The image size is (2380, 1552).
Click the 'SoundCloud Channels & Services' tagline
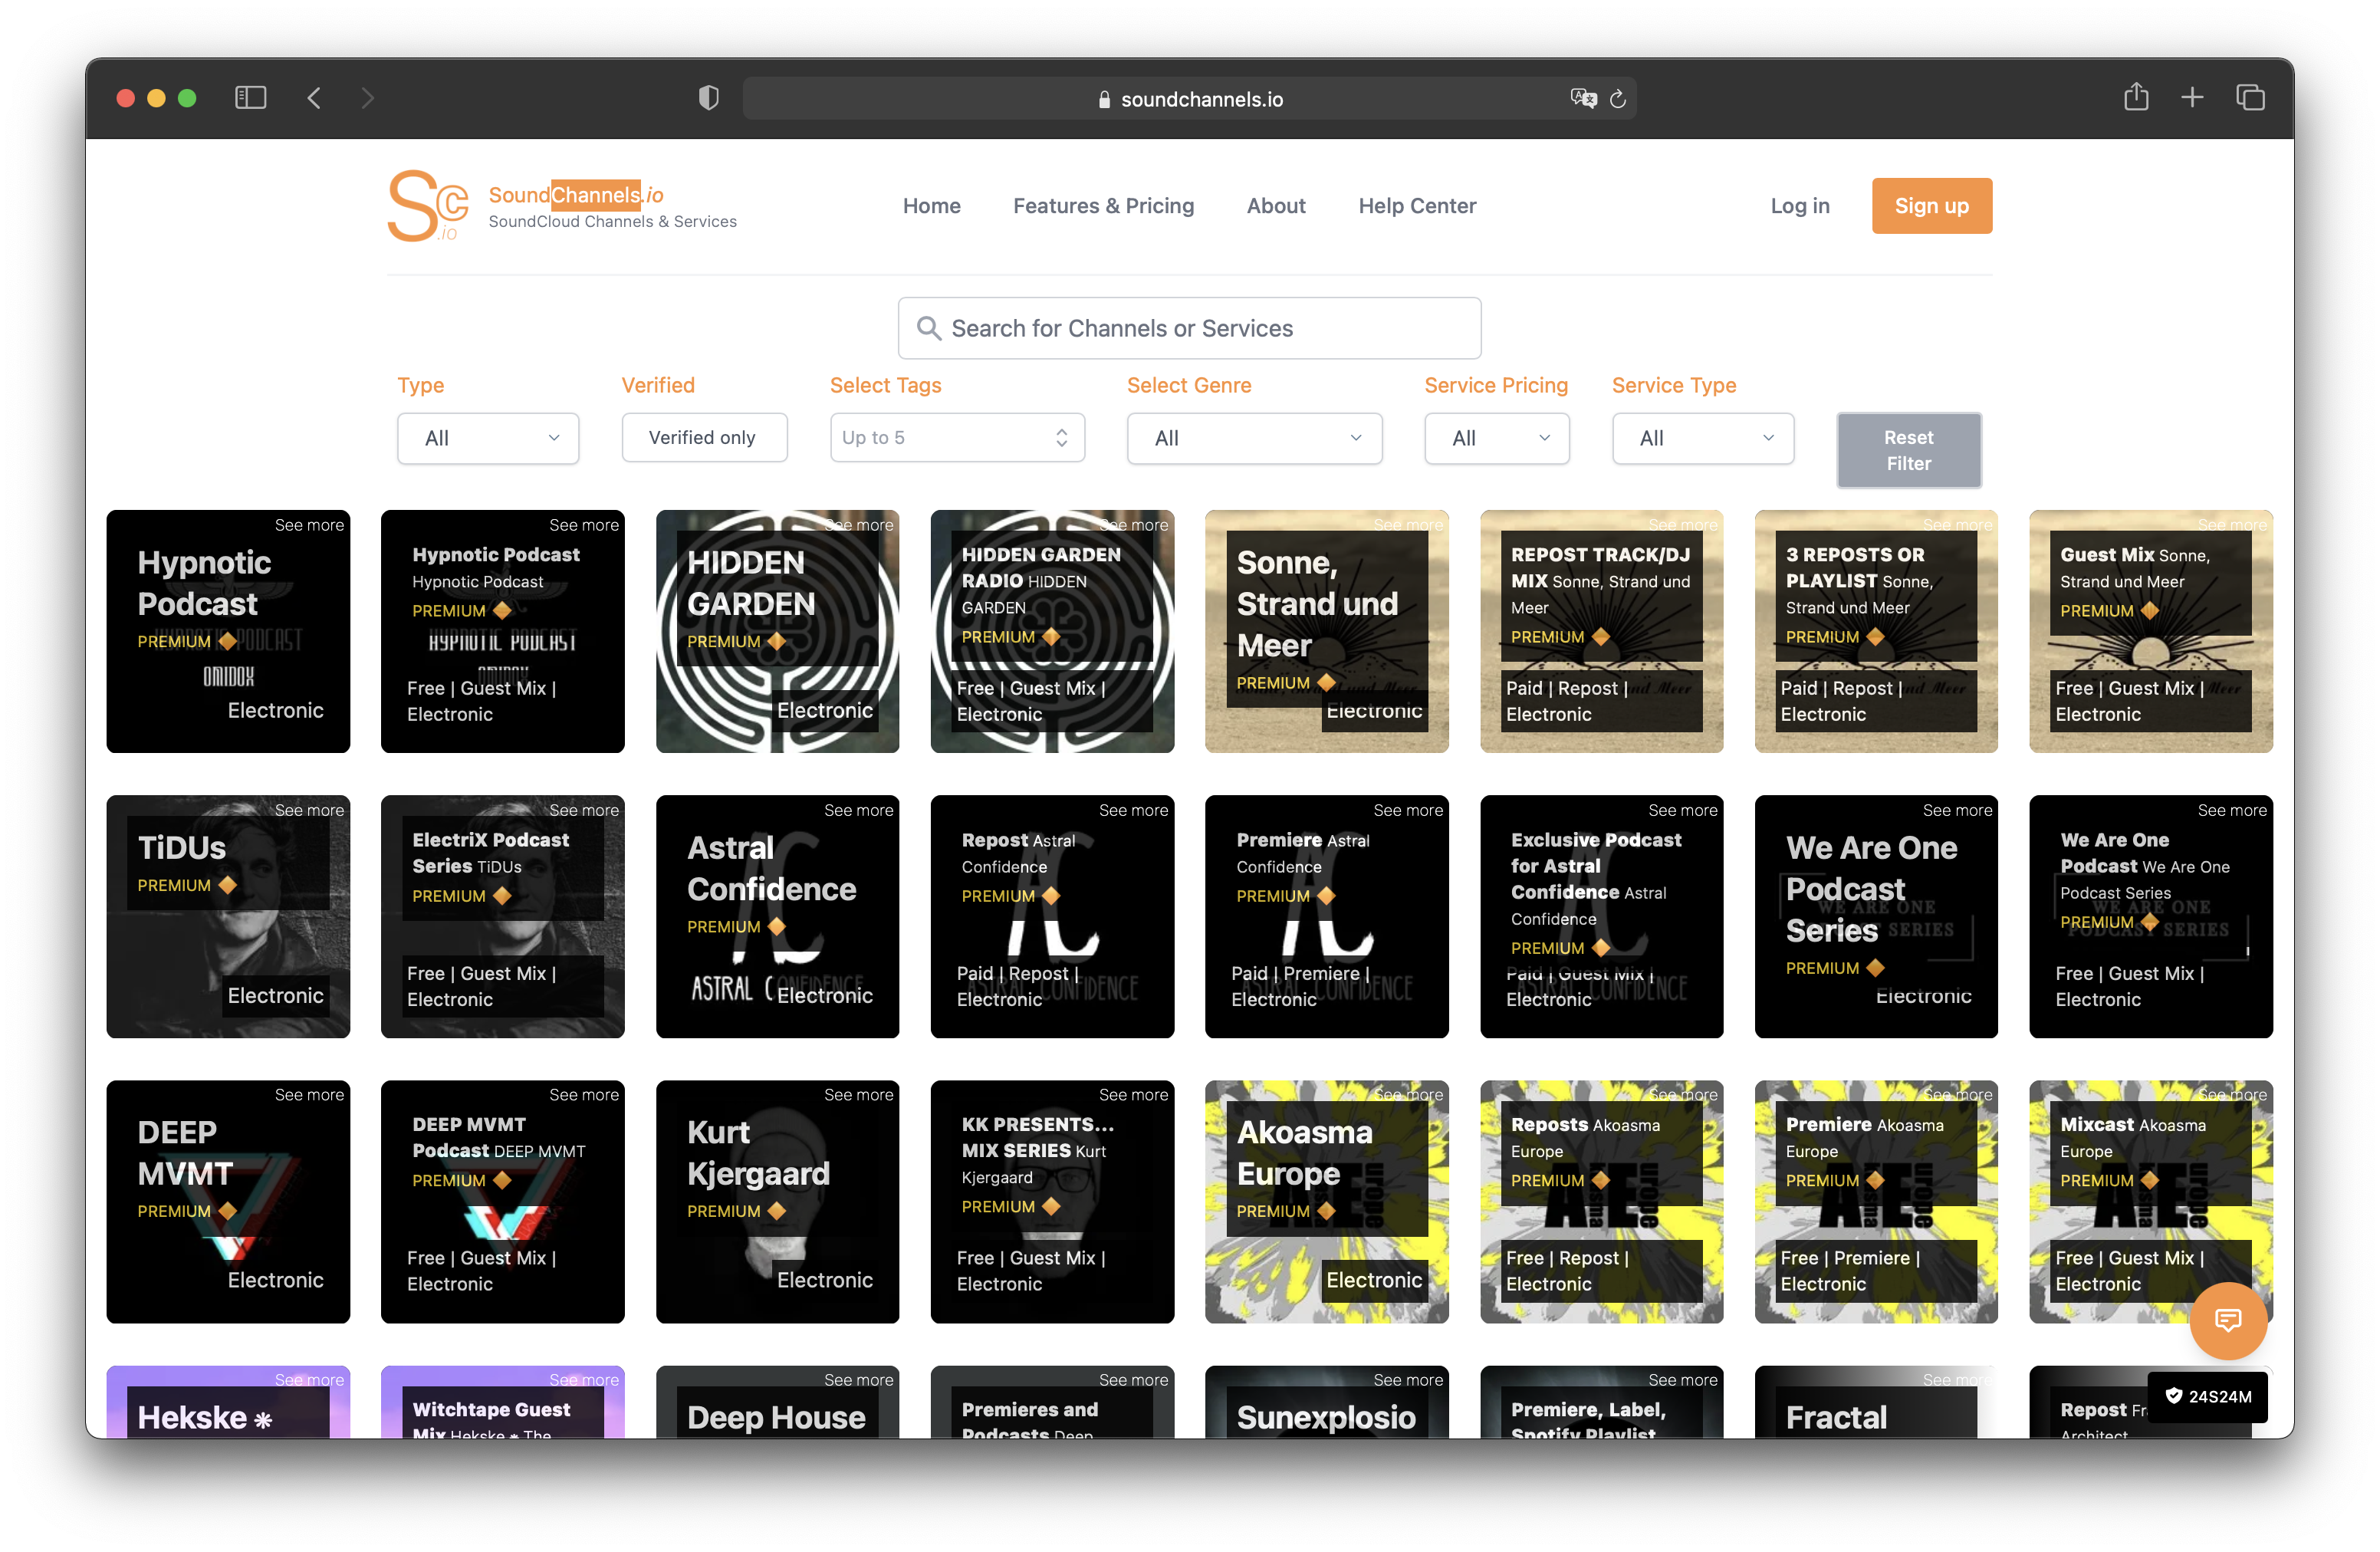coord(612,222)
